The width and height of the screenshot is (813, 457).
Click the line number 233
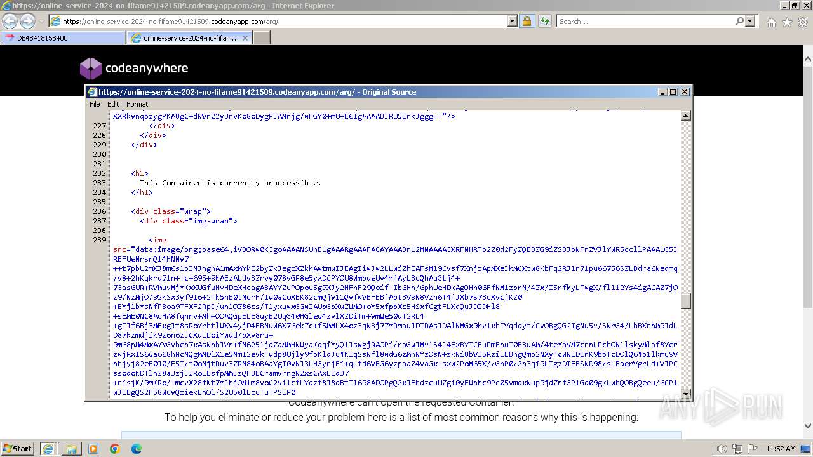99,183
